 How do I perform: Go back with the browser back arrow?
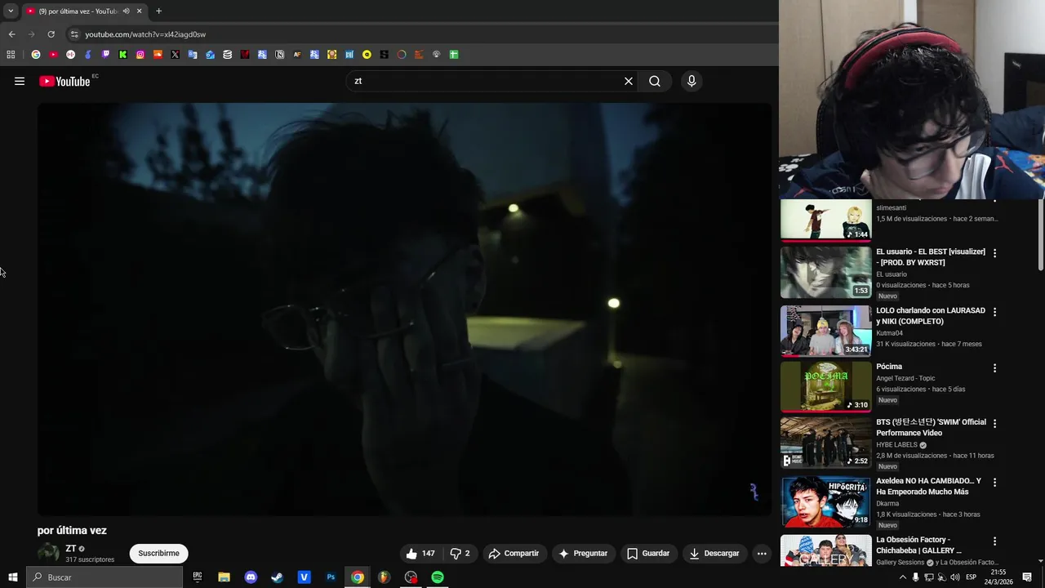(11, 34)
